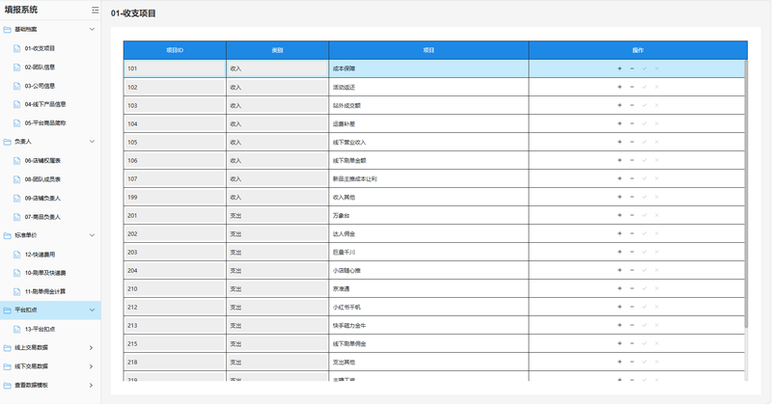
Task: Select the 类别 cell in row 102
Action: click(278, 87)
